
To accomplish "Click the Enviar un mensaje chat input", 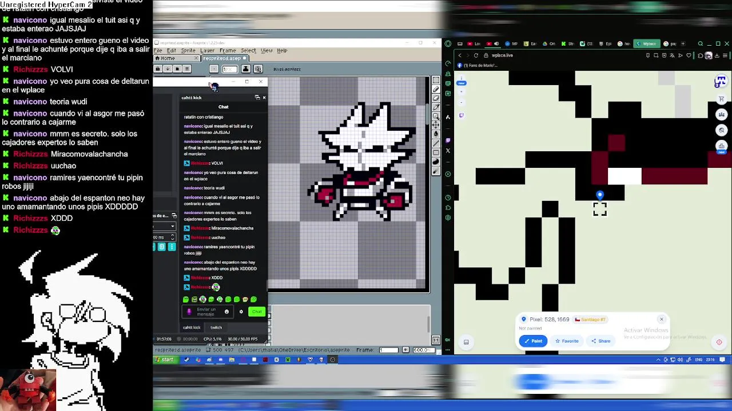I will (x=206, y=312).
